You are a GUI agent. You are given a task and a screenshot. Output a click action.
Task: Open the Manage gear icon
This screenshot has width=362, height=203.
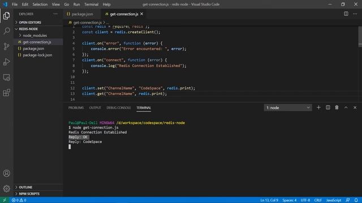point(6,189)
